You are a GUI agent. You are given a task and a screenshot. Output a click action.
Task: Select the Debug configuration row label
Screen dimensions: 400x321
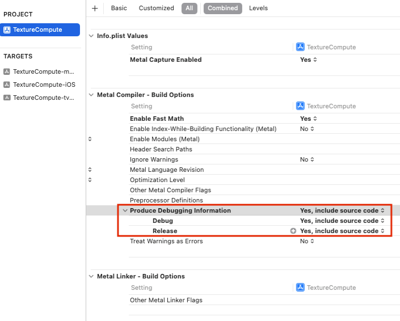pyautogui.click(x=163, y=221)
